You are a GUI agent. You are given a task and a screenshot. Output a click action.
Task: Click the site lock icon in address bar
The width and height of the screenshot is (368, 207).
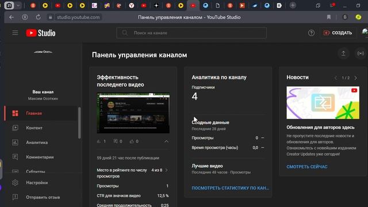point(50,17)
